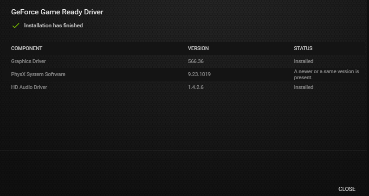Select the 'Installation has finished' message
369x196 pixels.
(x=53, y=25)
